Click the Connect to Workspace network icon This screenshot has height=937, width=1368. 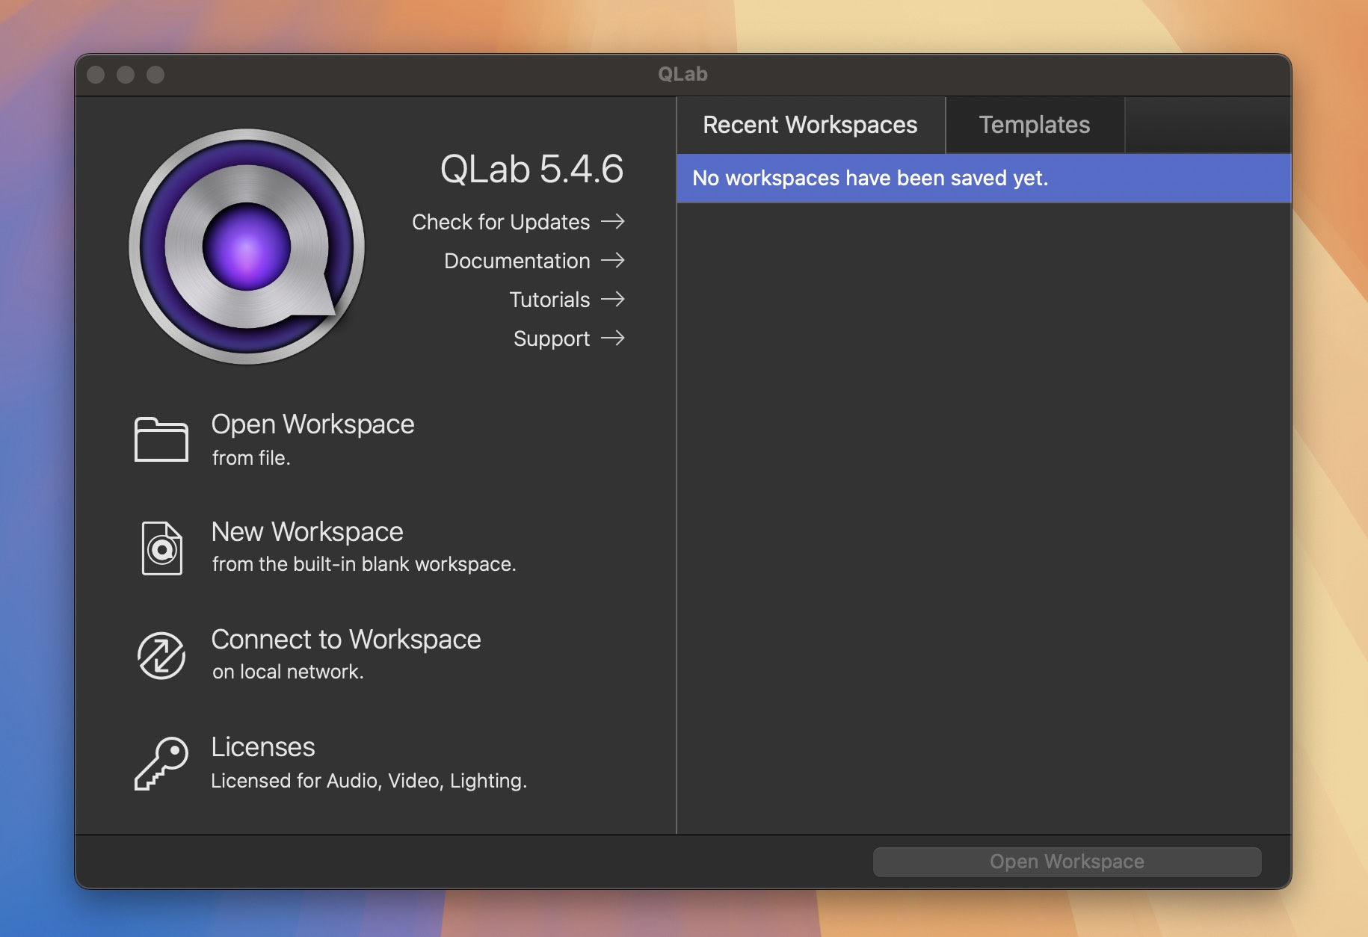(x=161, y=655)
